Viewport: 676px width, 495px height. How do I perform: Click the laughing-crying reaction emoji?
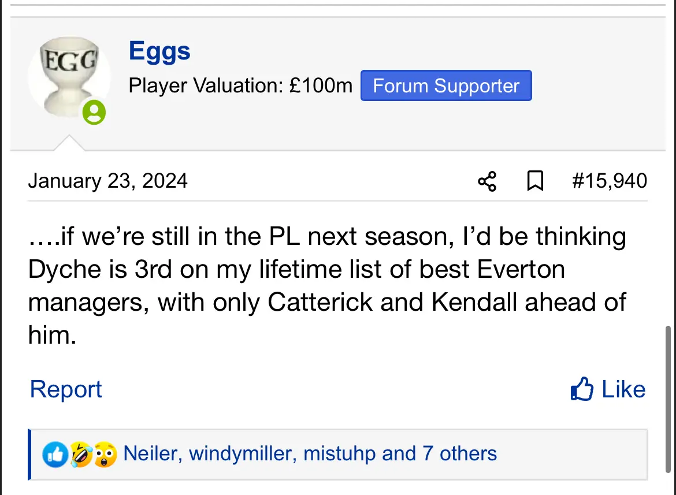(x=80, y=455)
